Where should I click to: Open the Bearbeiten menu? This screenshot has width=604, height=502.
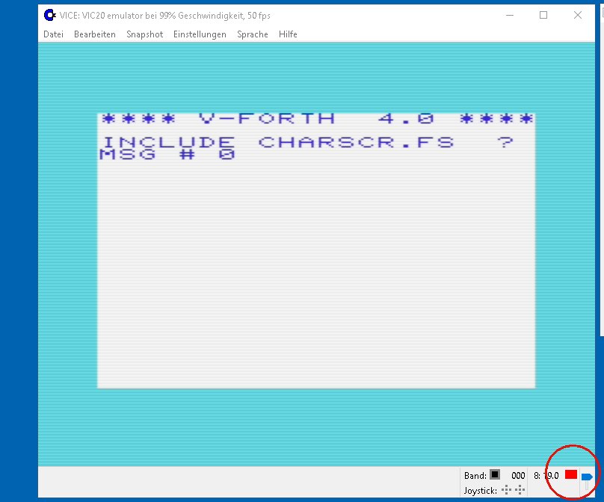pos(95,34)
